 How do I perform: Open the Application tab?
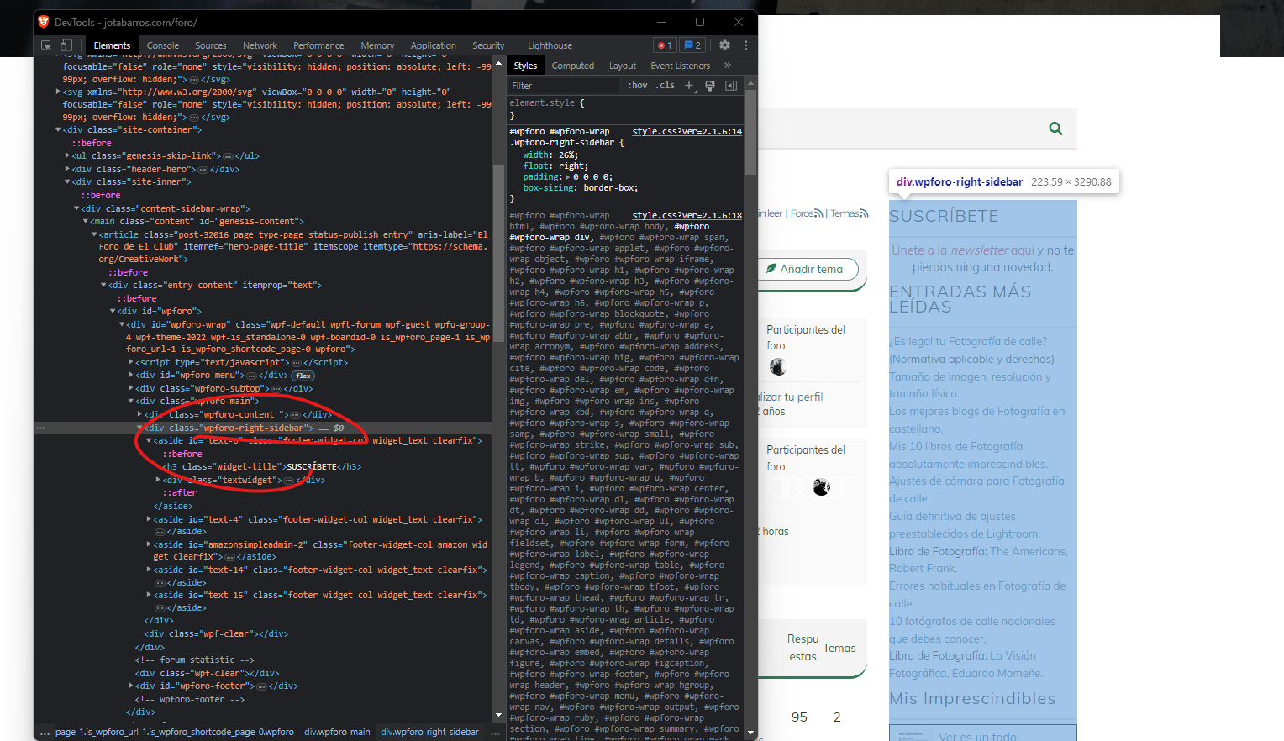433,45
